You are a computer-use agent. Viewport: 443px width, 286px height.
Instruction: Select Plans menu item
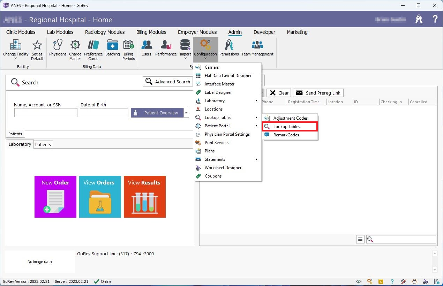(x=227, y=151)
